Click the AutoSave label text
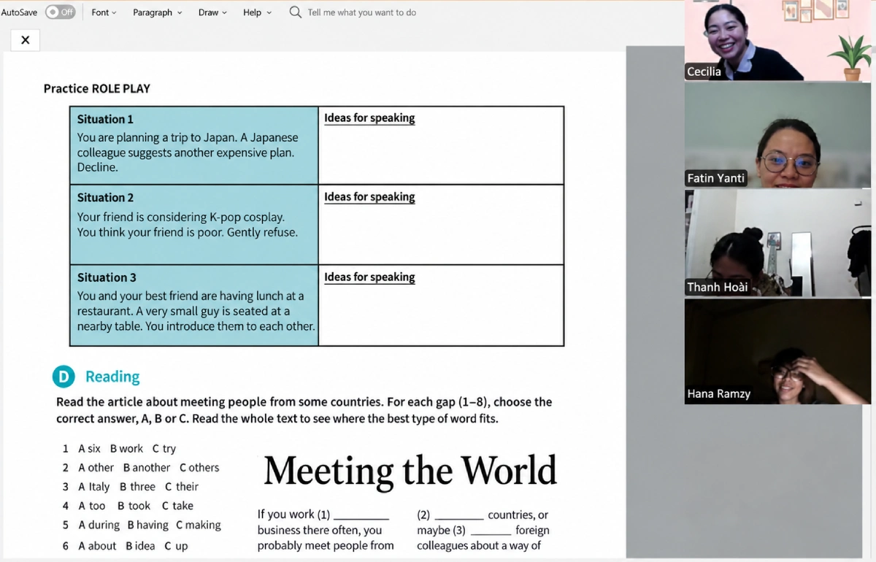 click(x=19, y=12)
